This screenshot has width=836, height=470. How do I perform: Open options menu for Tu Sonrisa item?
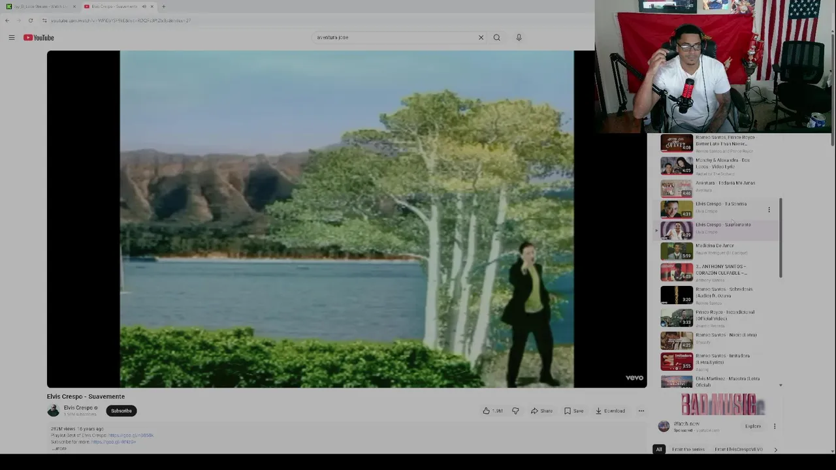[769, 210]
